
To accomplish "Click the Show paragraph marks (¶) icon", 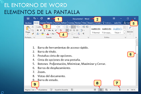I will 84,34.
